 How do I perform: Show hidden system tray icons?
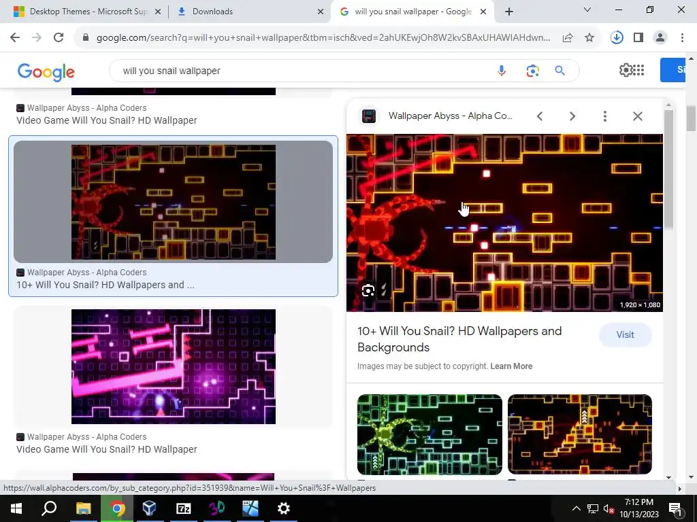point(576,508)
